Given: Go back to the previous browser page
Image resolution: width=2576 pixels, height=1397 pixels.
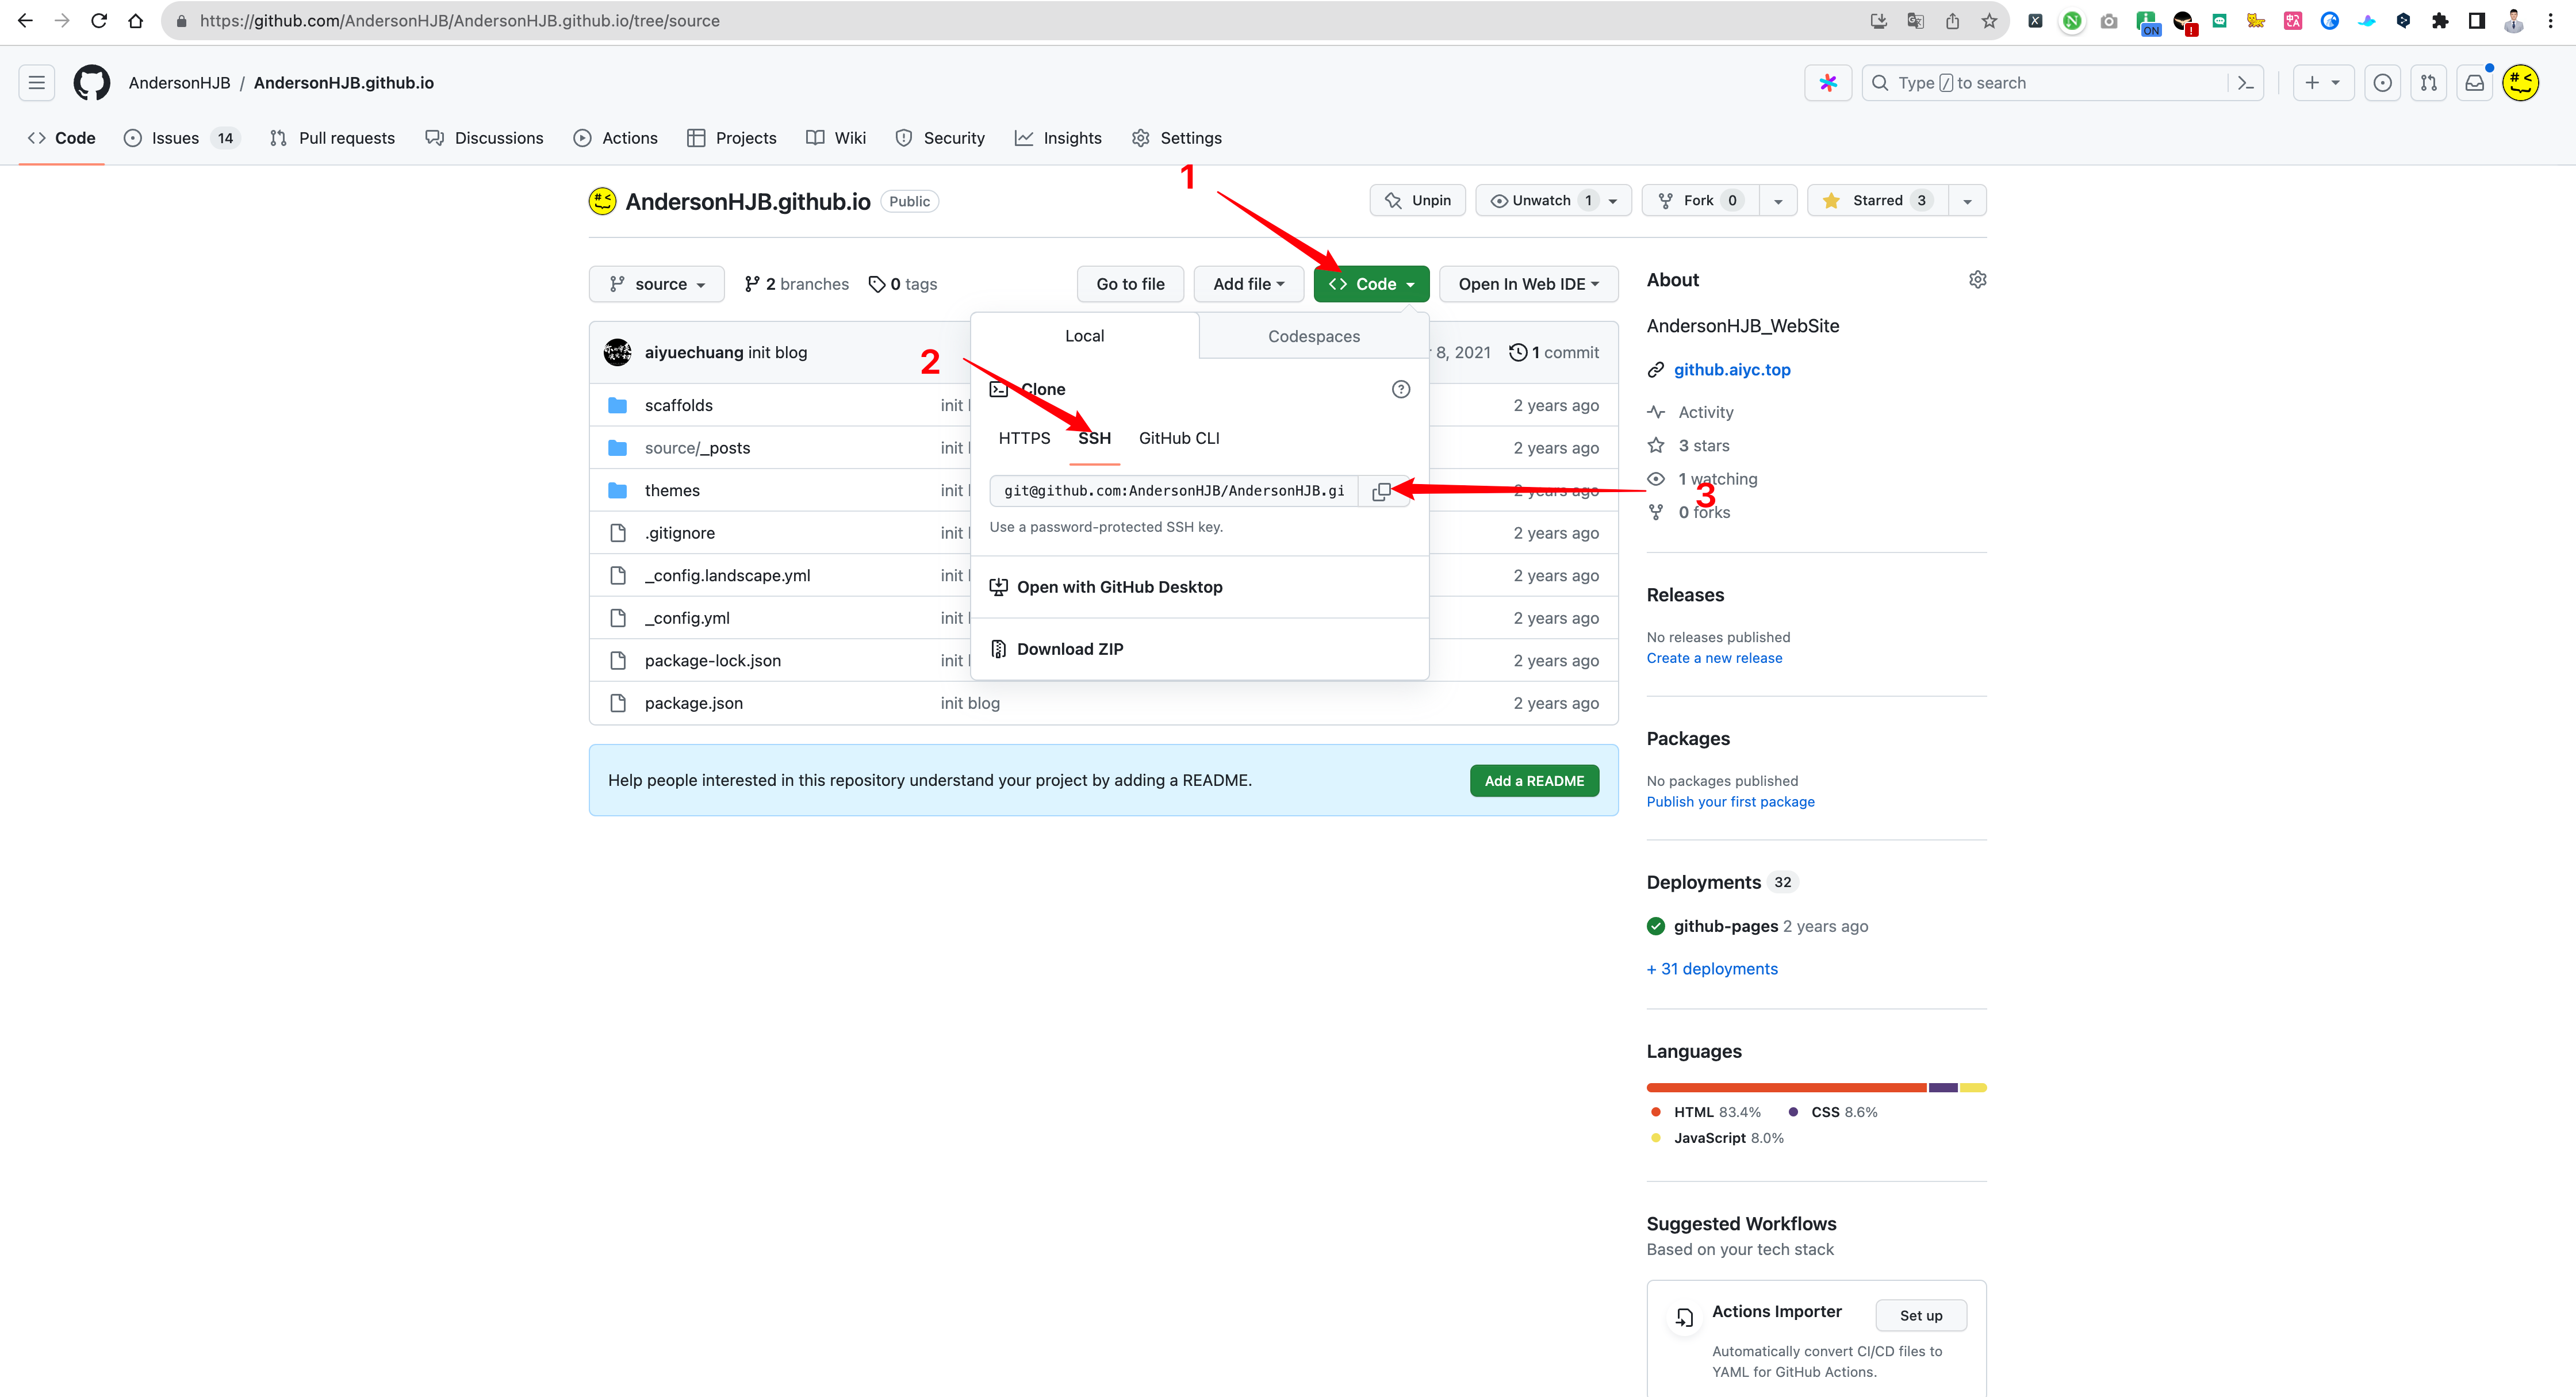Looking at the screenshot, I should pyautogui.click(x=26, y=21).
